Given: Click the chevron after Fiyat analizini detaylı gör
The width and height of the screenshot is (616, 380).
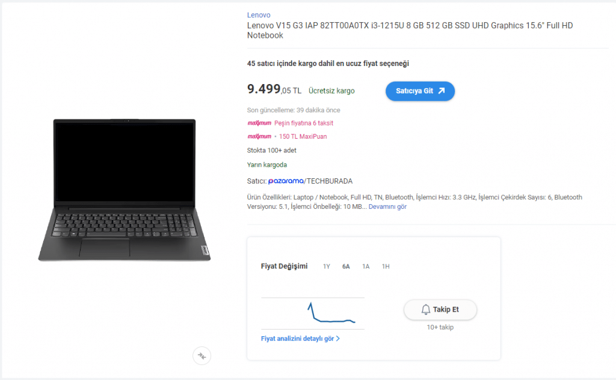Looking at the screenshot, I should pos(338,339).
